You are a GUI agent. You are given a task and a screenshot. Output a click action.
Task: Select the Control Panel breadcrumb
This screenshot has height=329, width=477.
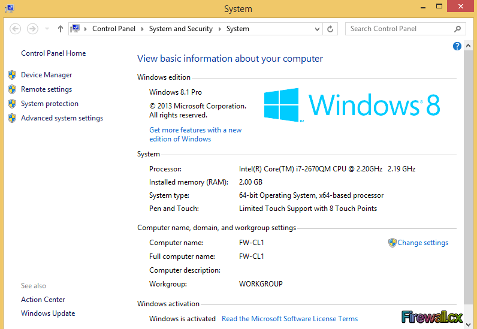click(x=114, y=29)
